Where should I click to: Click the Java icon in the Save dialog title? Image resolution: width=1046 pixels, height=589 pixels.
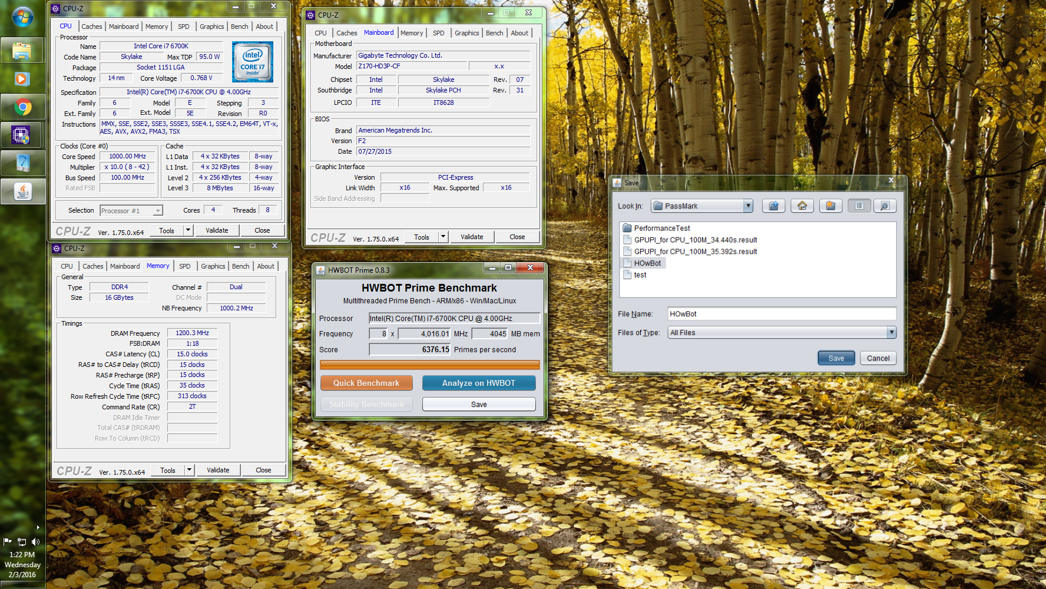(x=617, y=183)
